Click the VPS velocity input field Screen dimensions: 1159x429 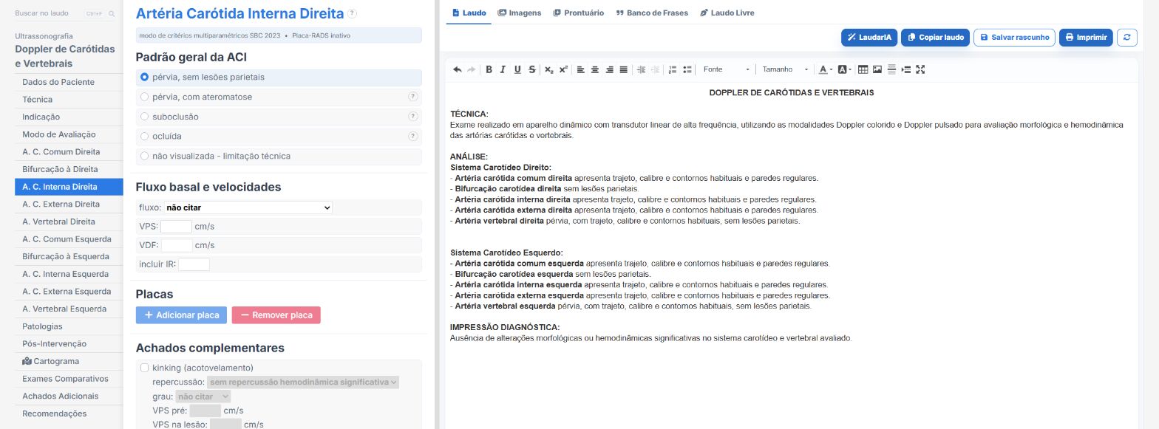tap(176, 227)
